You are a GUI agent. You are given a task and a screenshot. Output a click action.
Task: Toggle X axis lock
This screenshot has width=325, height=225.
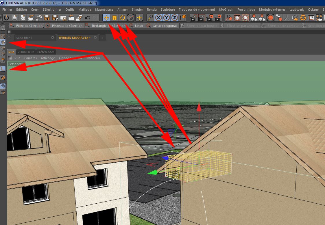point(158,18)
